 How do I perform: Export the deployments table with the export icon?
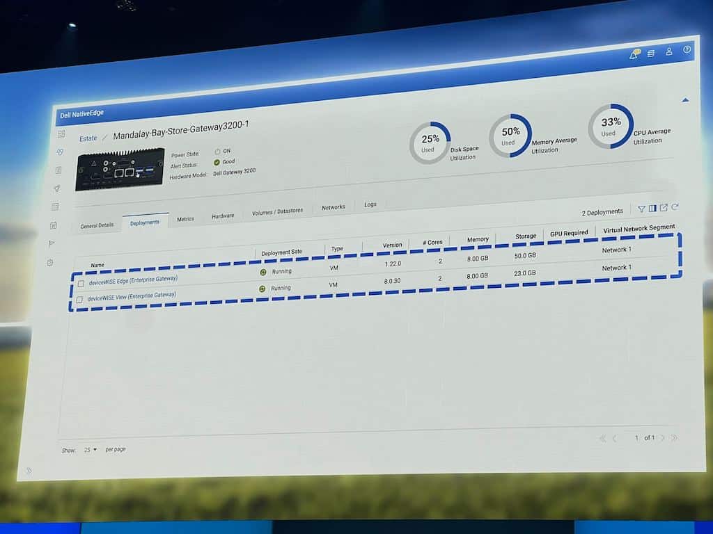point(664,207)
